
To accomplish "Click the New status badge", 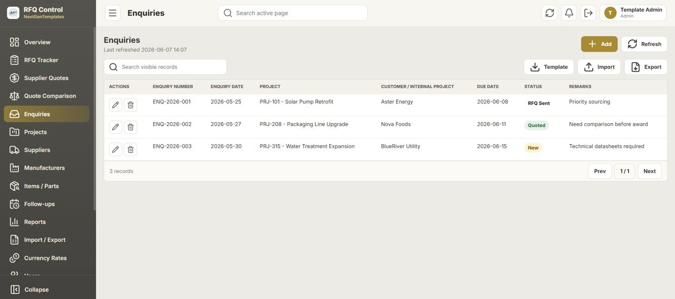I will click(533, 148).
